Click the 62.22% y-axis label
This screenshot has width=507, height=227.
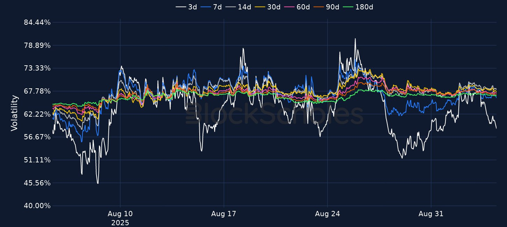[x=37, y=114]
